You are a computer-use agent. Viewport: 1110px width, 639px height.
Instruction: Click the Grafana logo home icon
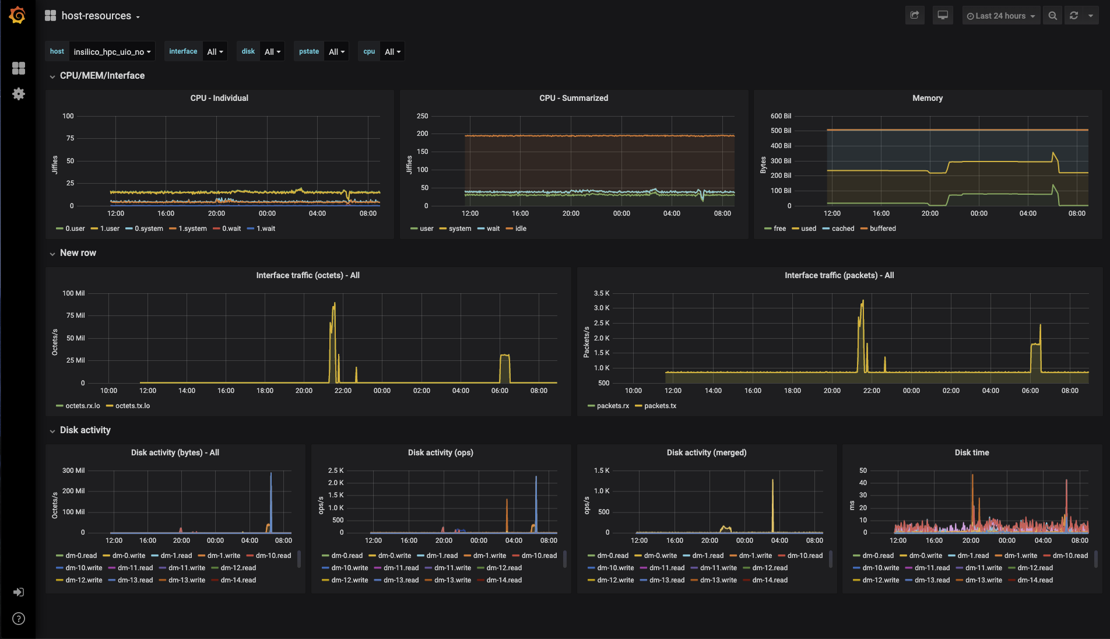pos(17,15)
